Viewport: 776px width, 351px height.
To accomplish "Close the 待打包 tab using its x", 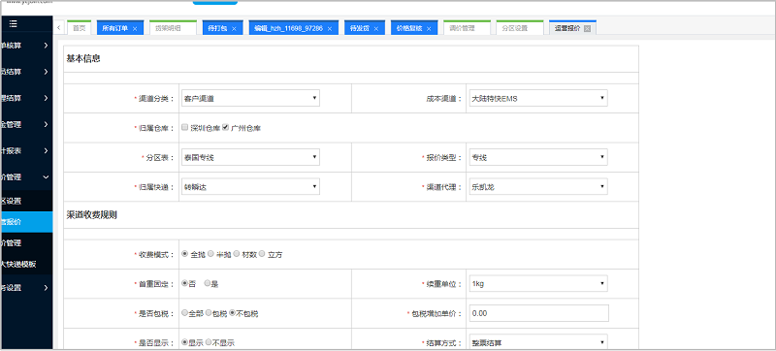I will pyautogui.click(x=234, y=29).
